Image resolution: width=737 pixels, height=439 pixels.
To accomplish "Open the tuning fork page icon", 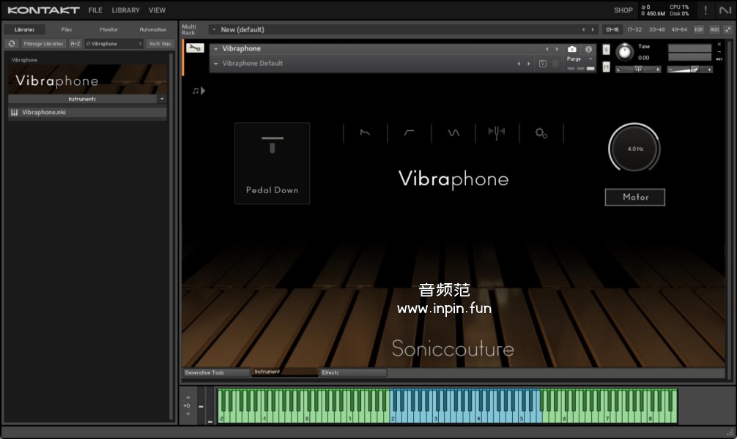I will point(497,133).
